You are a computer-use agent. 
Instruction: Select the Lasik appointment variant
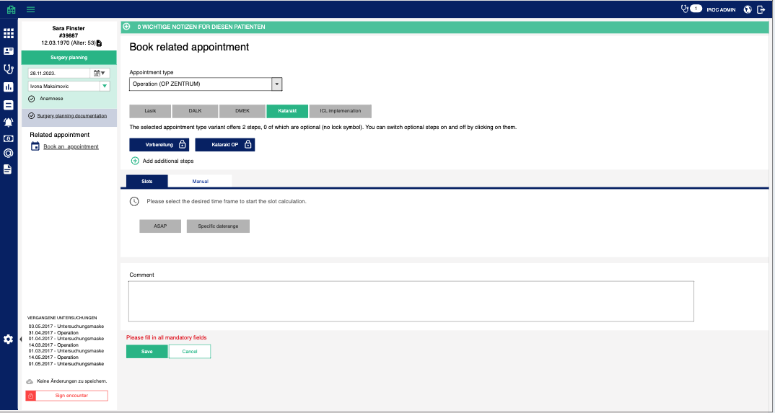[150, 111]
